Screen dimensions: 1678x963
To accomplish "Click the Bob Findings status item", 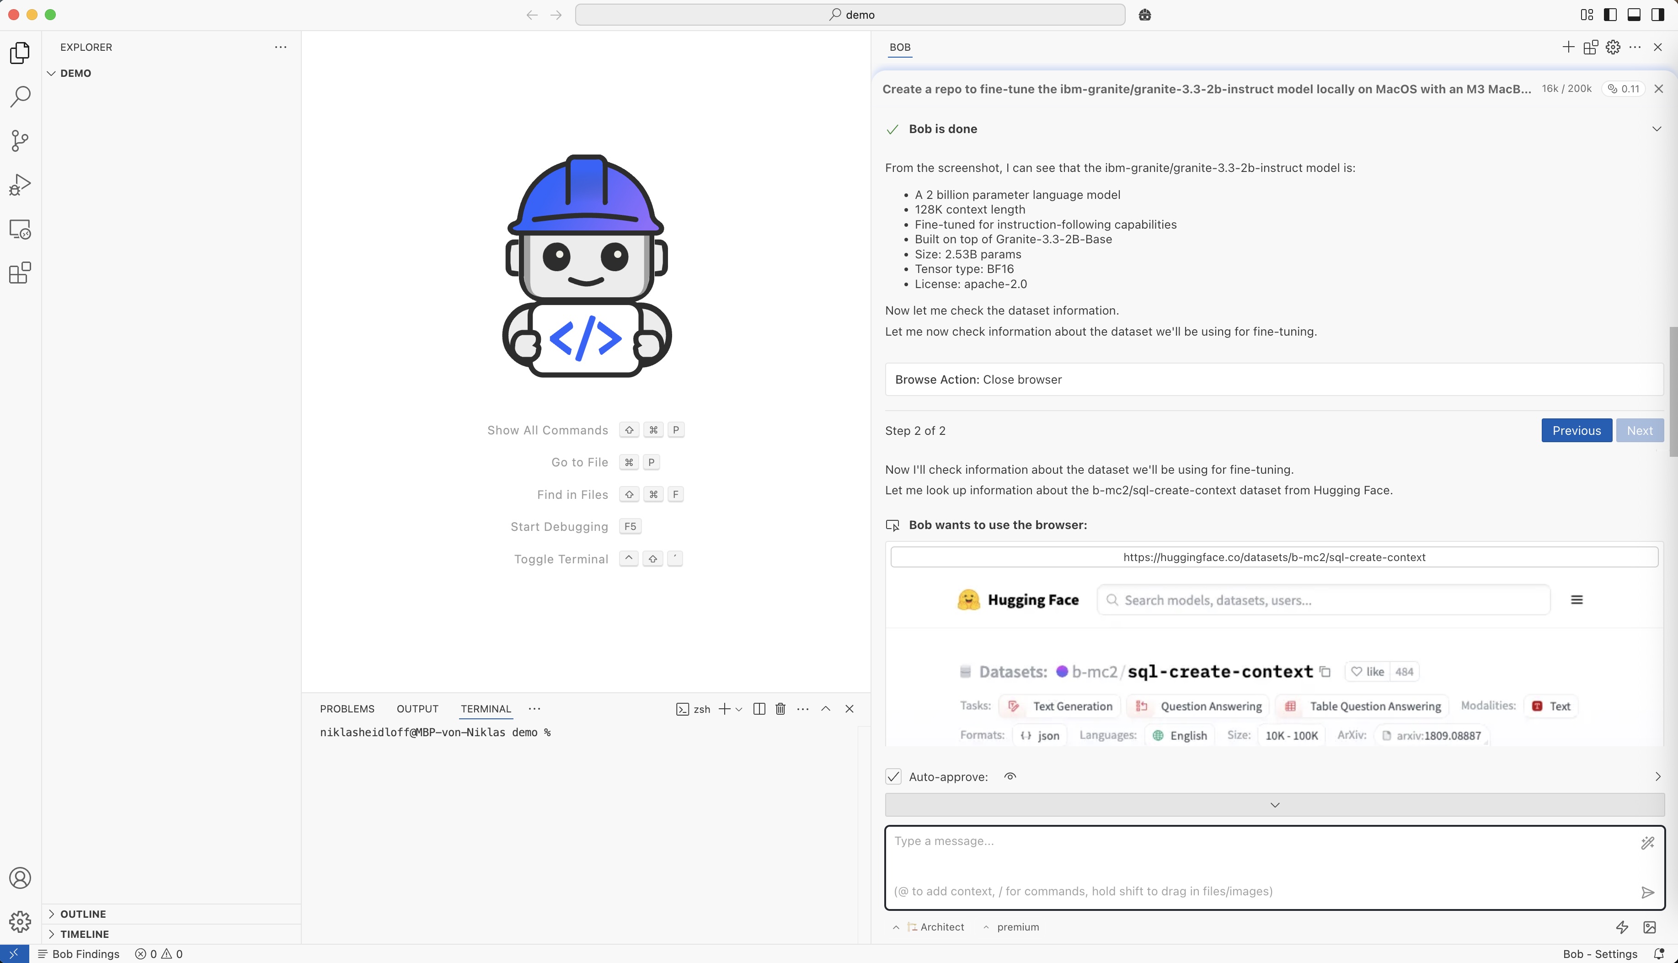I will 80,954.
